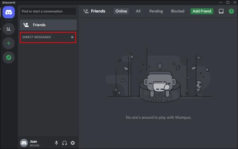Click Joan's user avatar
Image resolution: width=238 pixels, height=149 pixels.
(x=24, y=143)
